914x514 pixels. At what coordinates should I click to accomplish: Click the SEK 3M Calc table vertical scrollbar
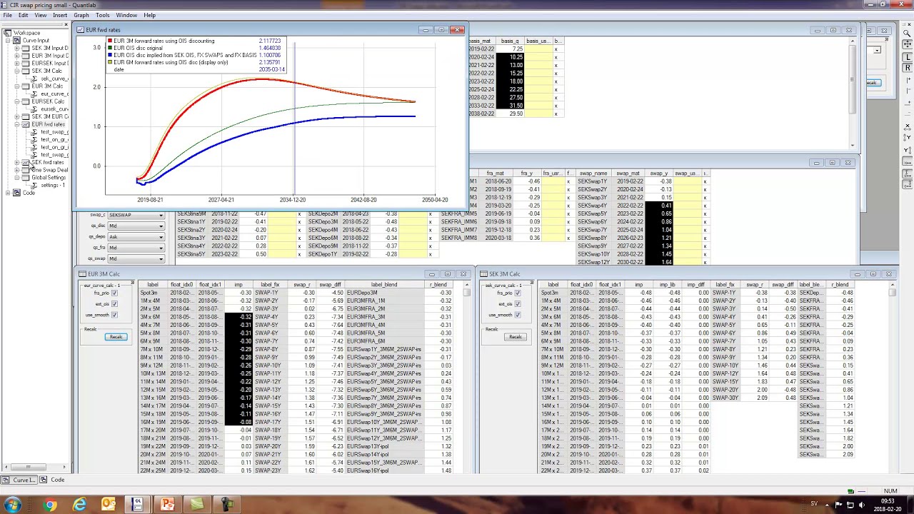click(x=892, y=378)
